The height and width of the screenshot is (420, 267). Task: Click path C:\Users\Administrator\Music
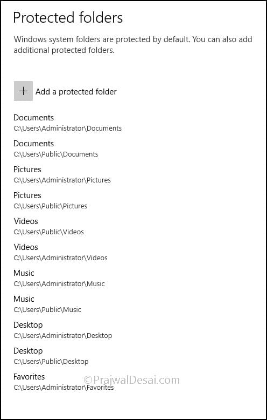coord(59,283)
